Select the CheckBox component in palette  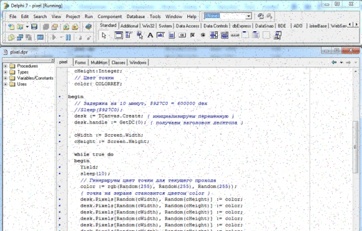coord(192,36)
